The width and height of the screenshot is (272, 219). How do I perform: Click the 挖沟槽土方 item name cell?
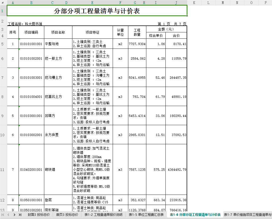coord(58,77)
